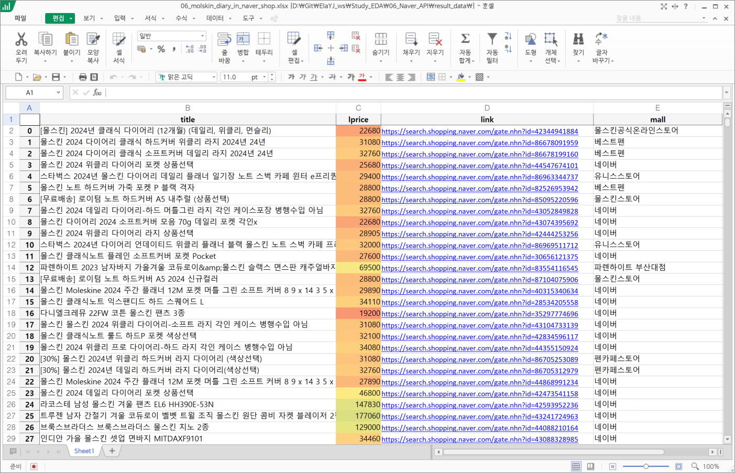
Task: Click the Insert Function fx icon
Action: click(97, 93)
